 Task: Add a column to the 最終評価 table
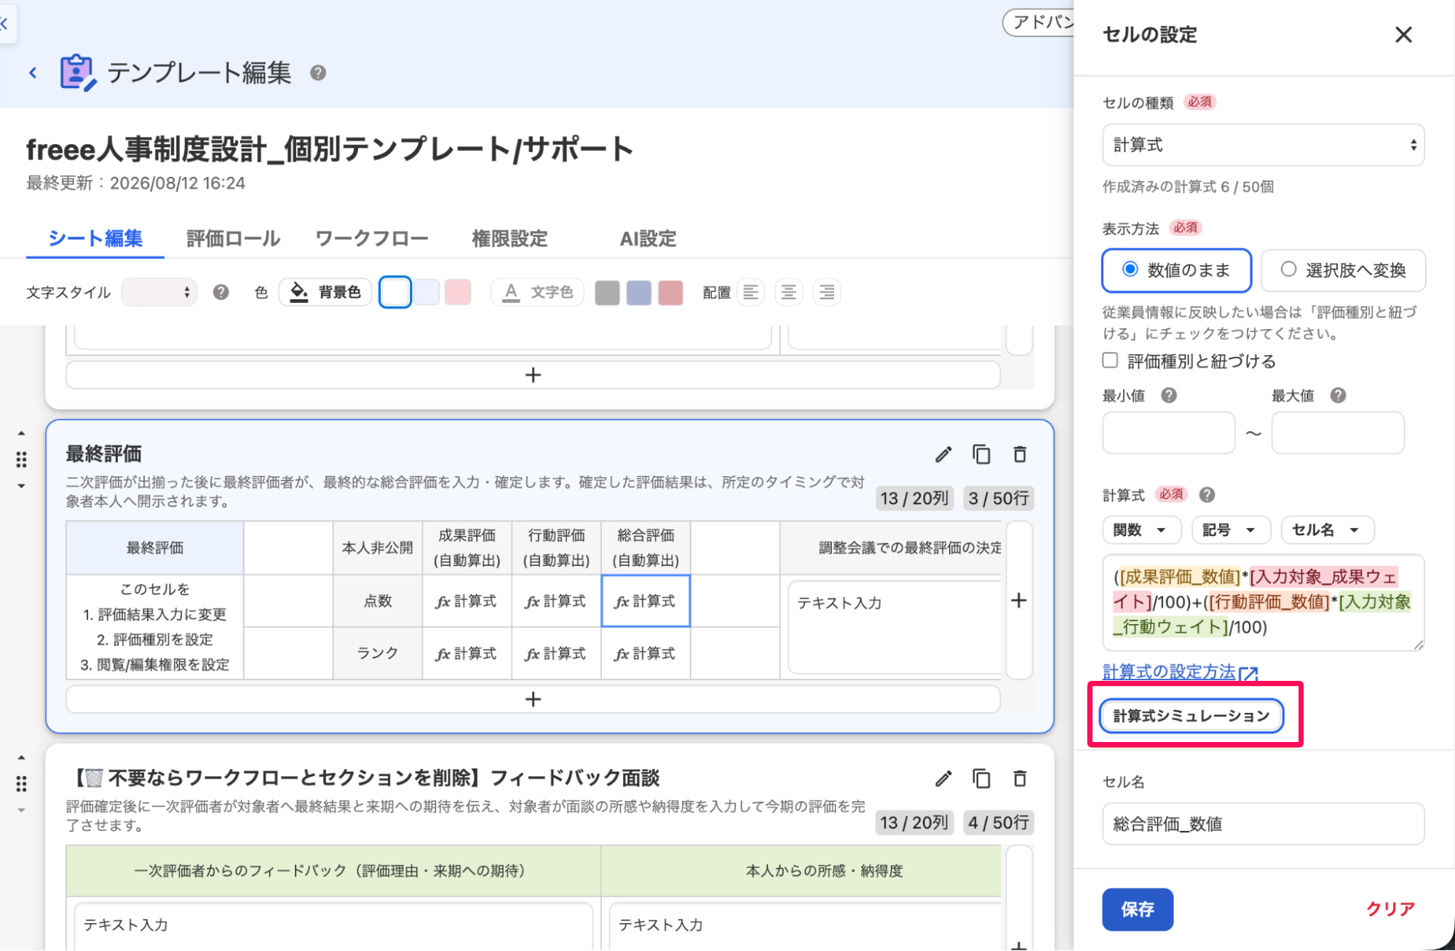[1019, 600]
